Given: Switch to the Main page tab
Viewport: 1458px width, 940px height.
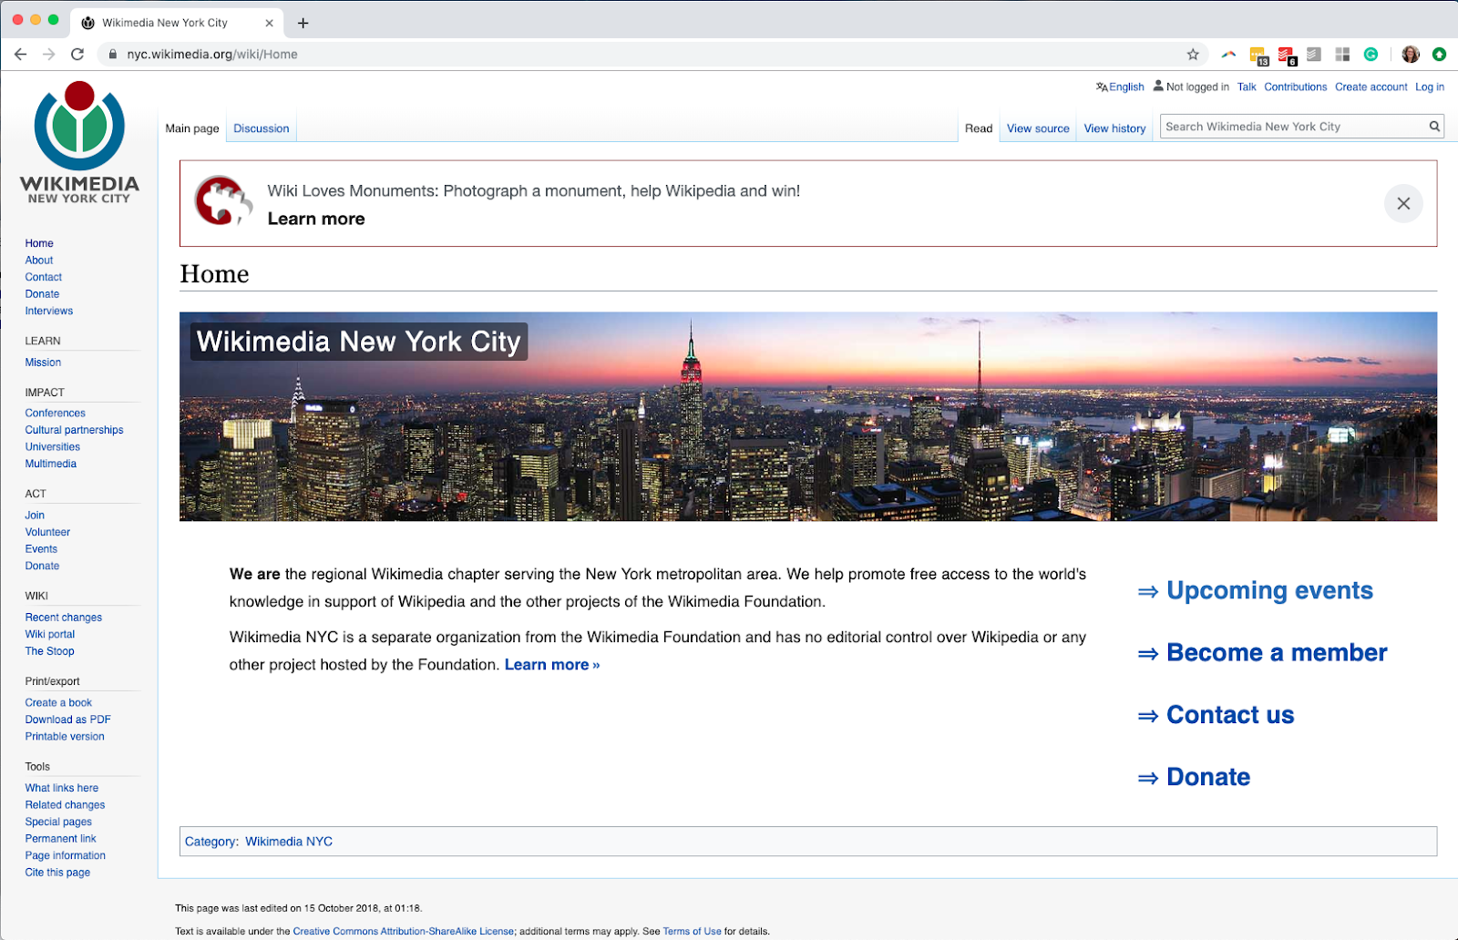Looking at the screenshot, I should 192,128.
